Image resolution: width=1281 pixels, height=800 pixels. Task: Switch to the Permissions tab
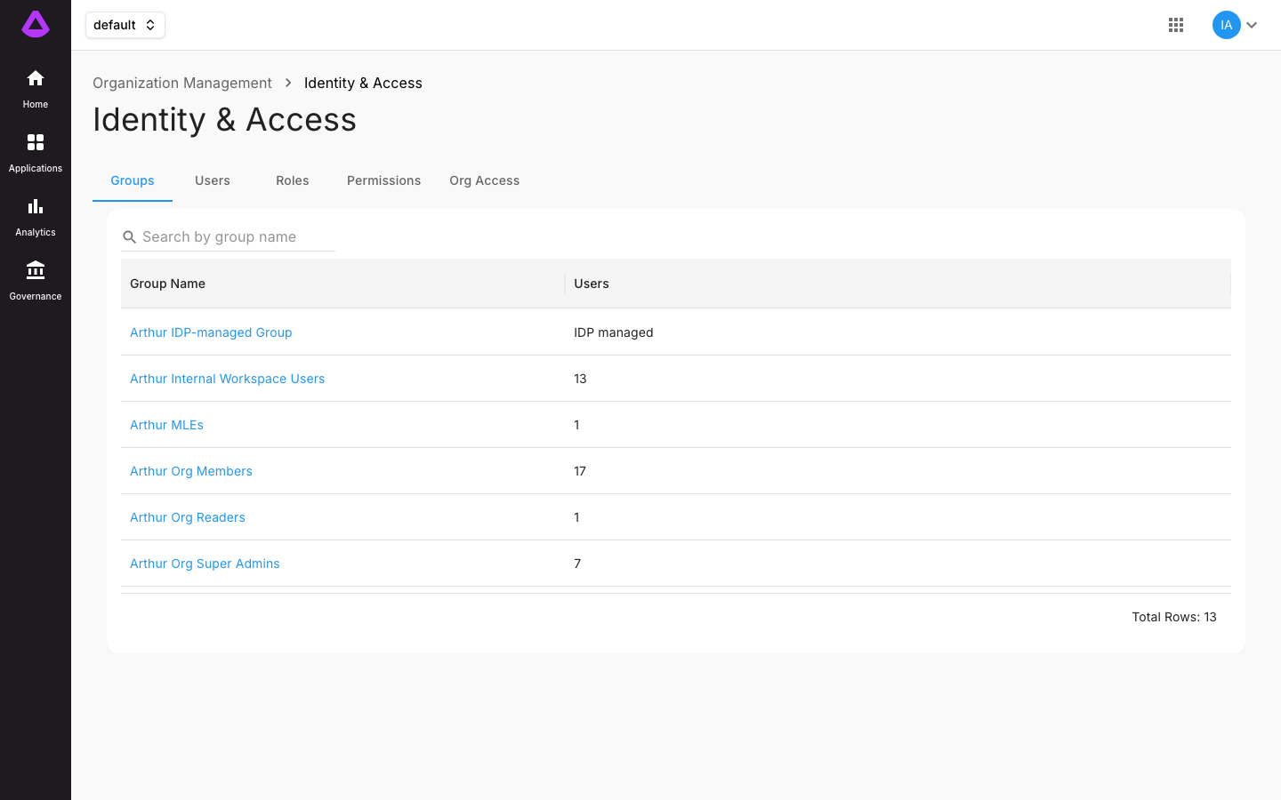(x=383, y=180)
